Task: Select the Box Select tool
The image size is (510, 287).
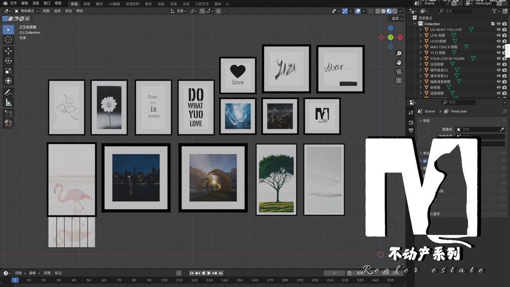Action: tap(8, 29)
